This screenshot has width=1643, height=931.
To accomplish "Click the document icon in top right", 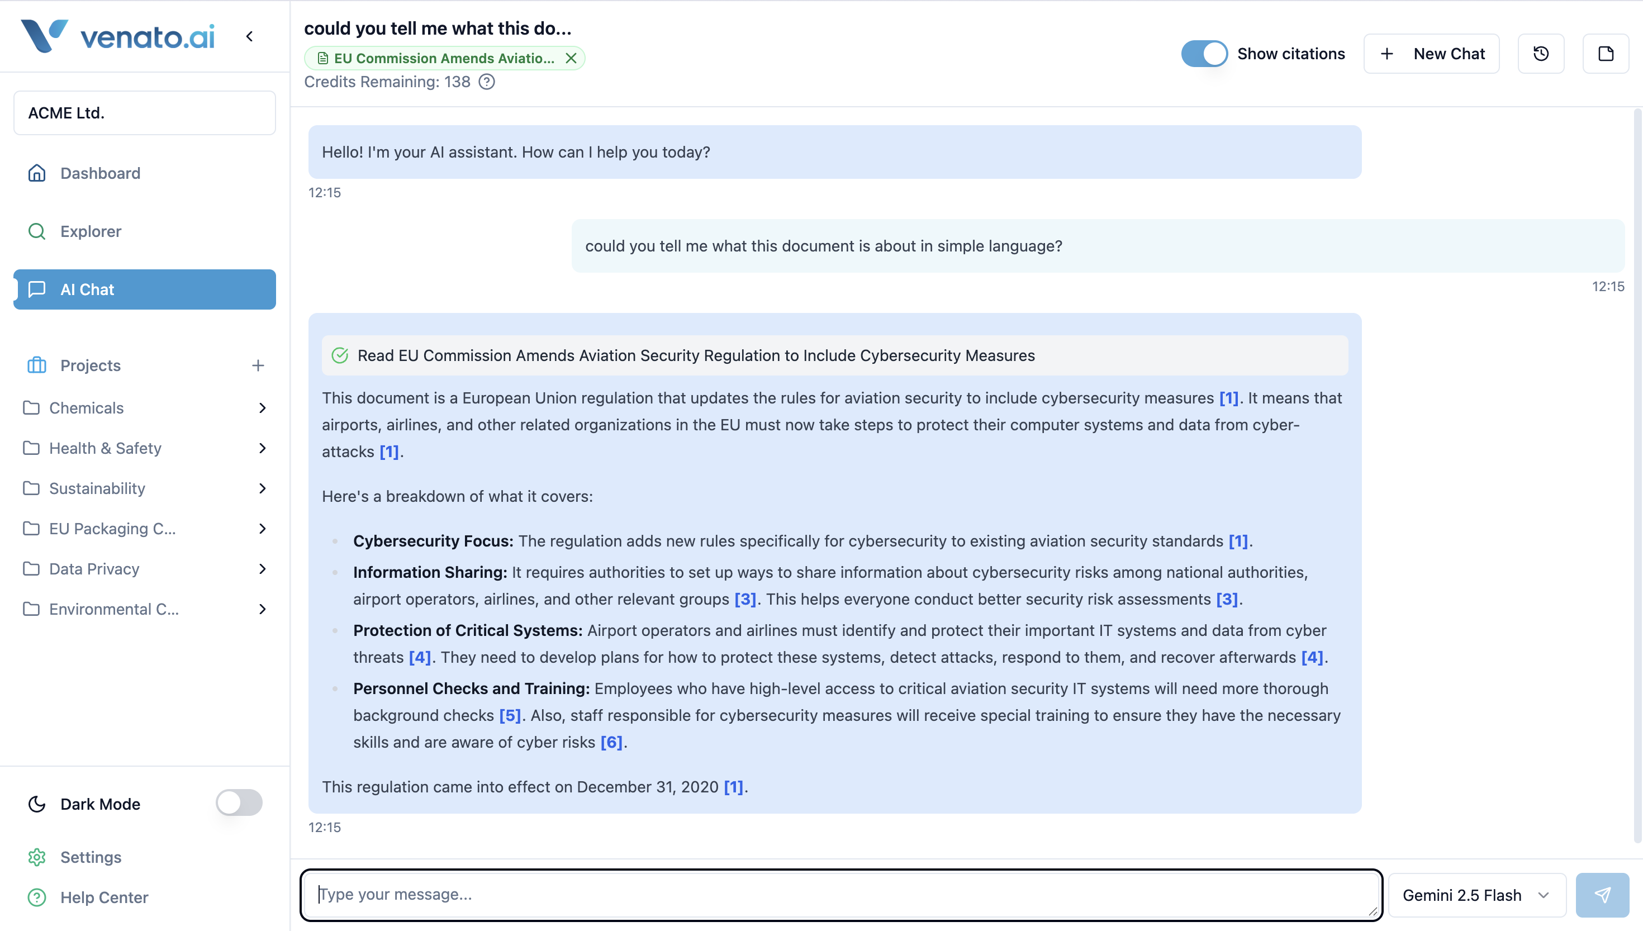I will tap(1606, 54).
